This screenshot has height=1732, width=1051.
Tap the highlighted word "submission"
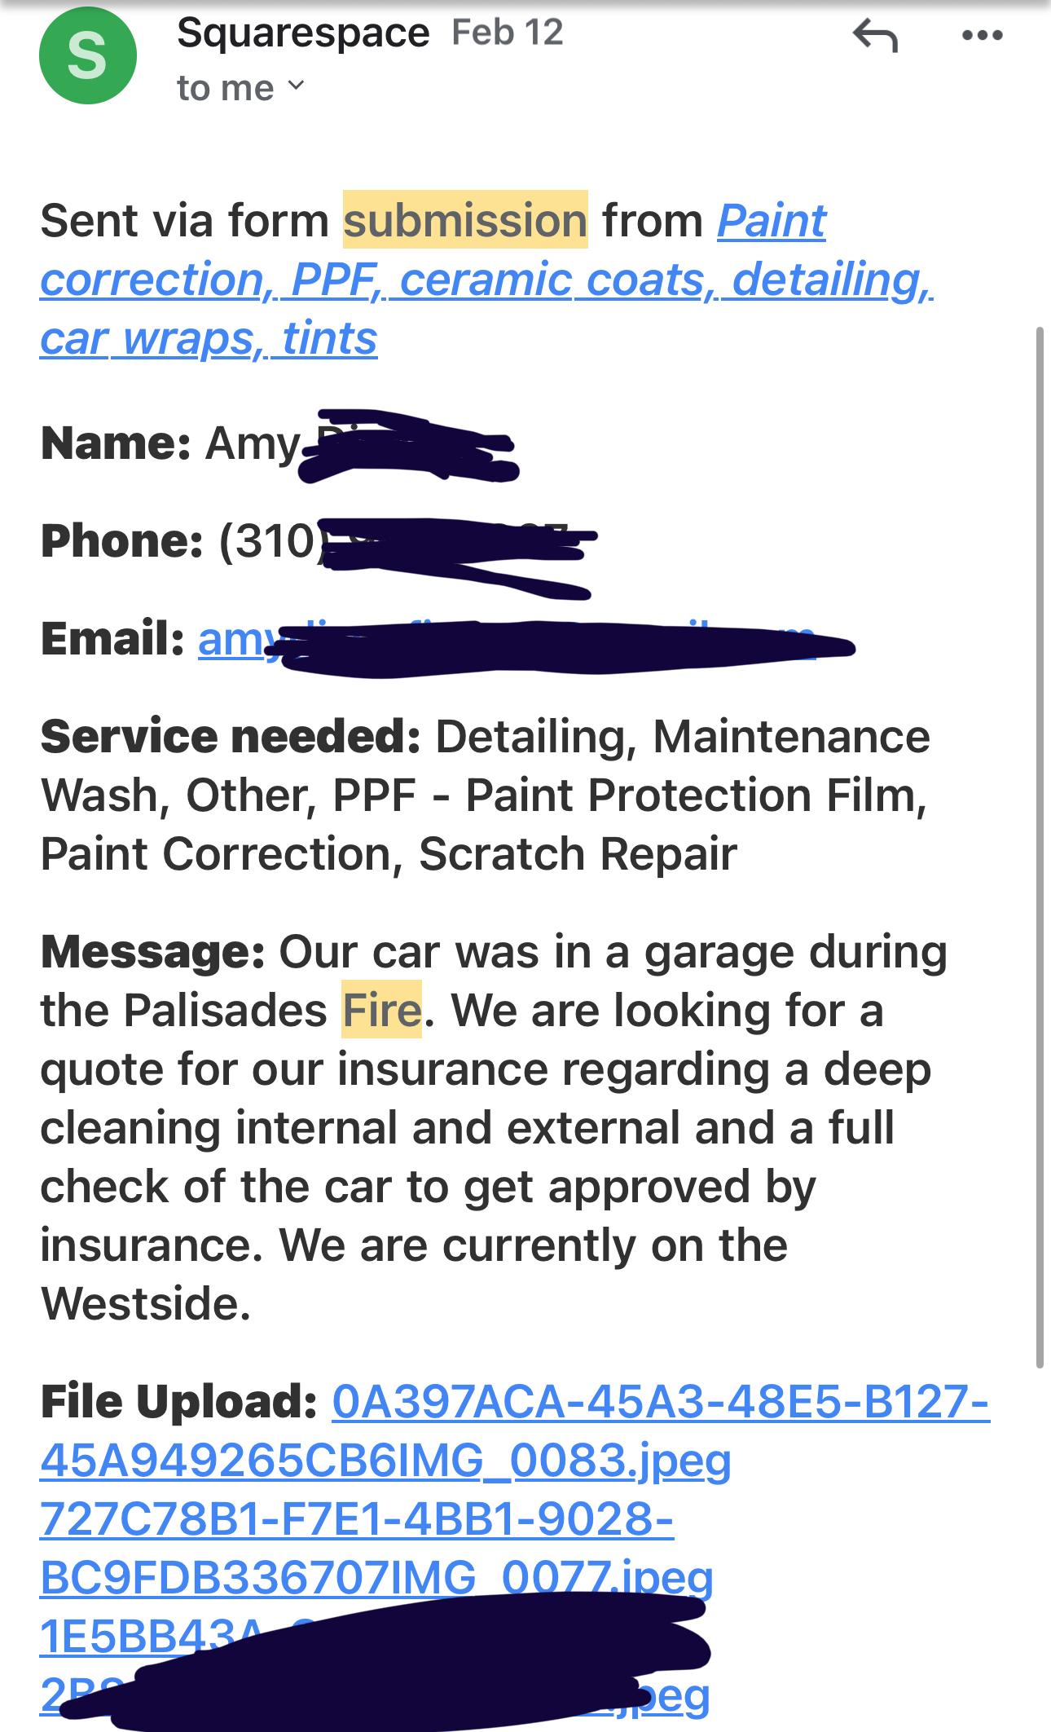pyautogui.click(x=464, y=220)
